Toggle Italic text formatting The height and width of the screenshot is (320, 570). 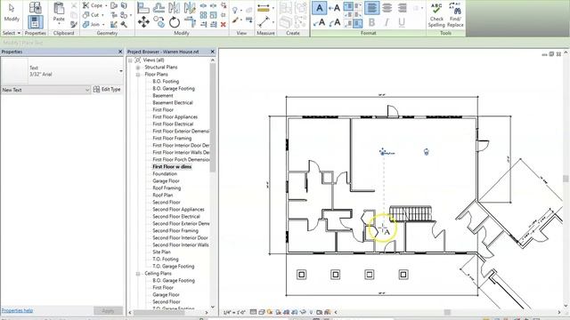(x=387, y=22)
